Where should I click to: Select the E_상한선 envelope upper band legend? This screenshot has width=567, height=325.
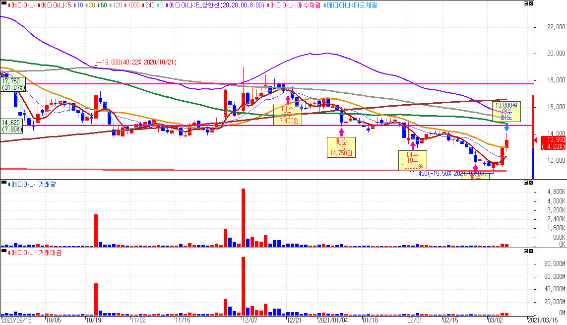click(215, 5)
